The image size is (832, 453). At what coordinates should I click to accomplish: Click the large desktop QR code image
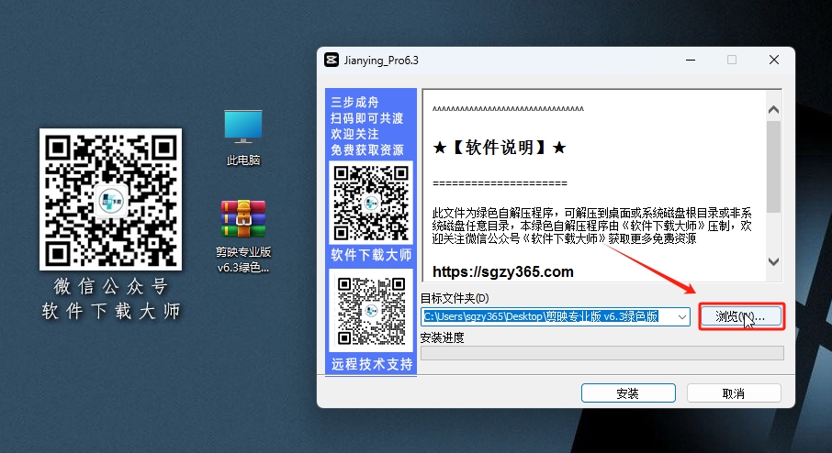(x=110, y=199)
